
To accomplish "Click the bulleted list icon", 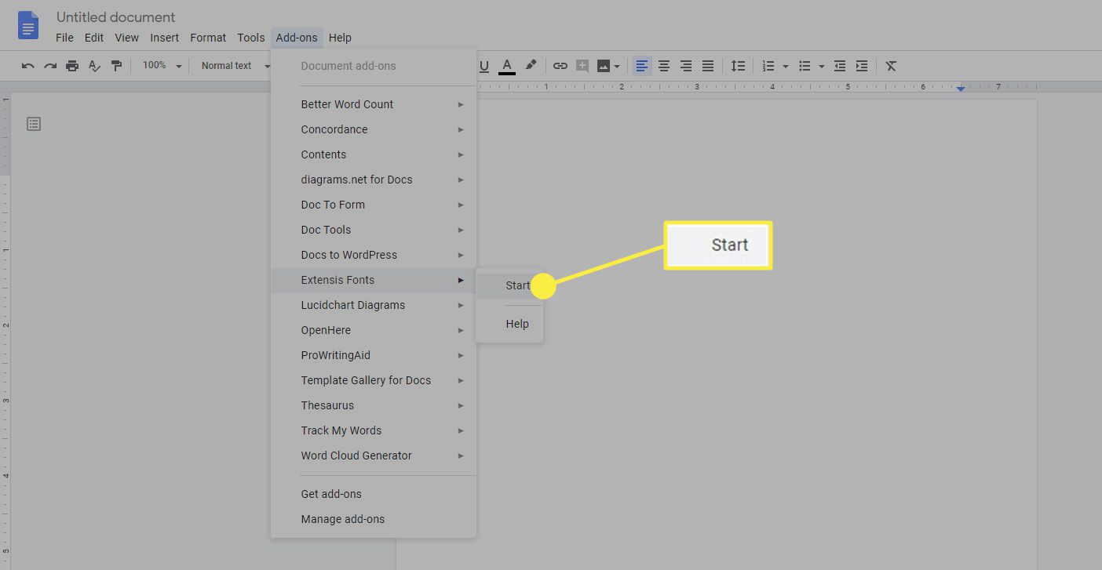I will pos(805,66).
